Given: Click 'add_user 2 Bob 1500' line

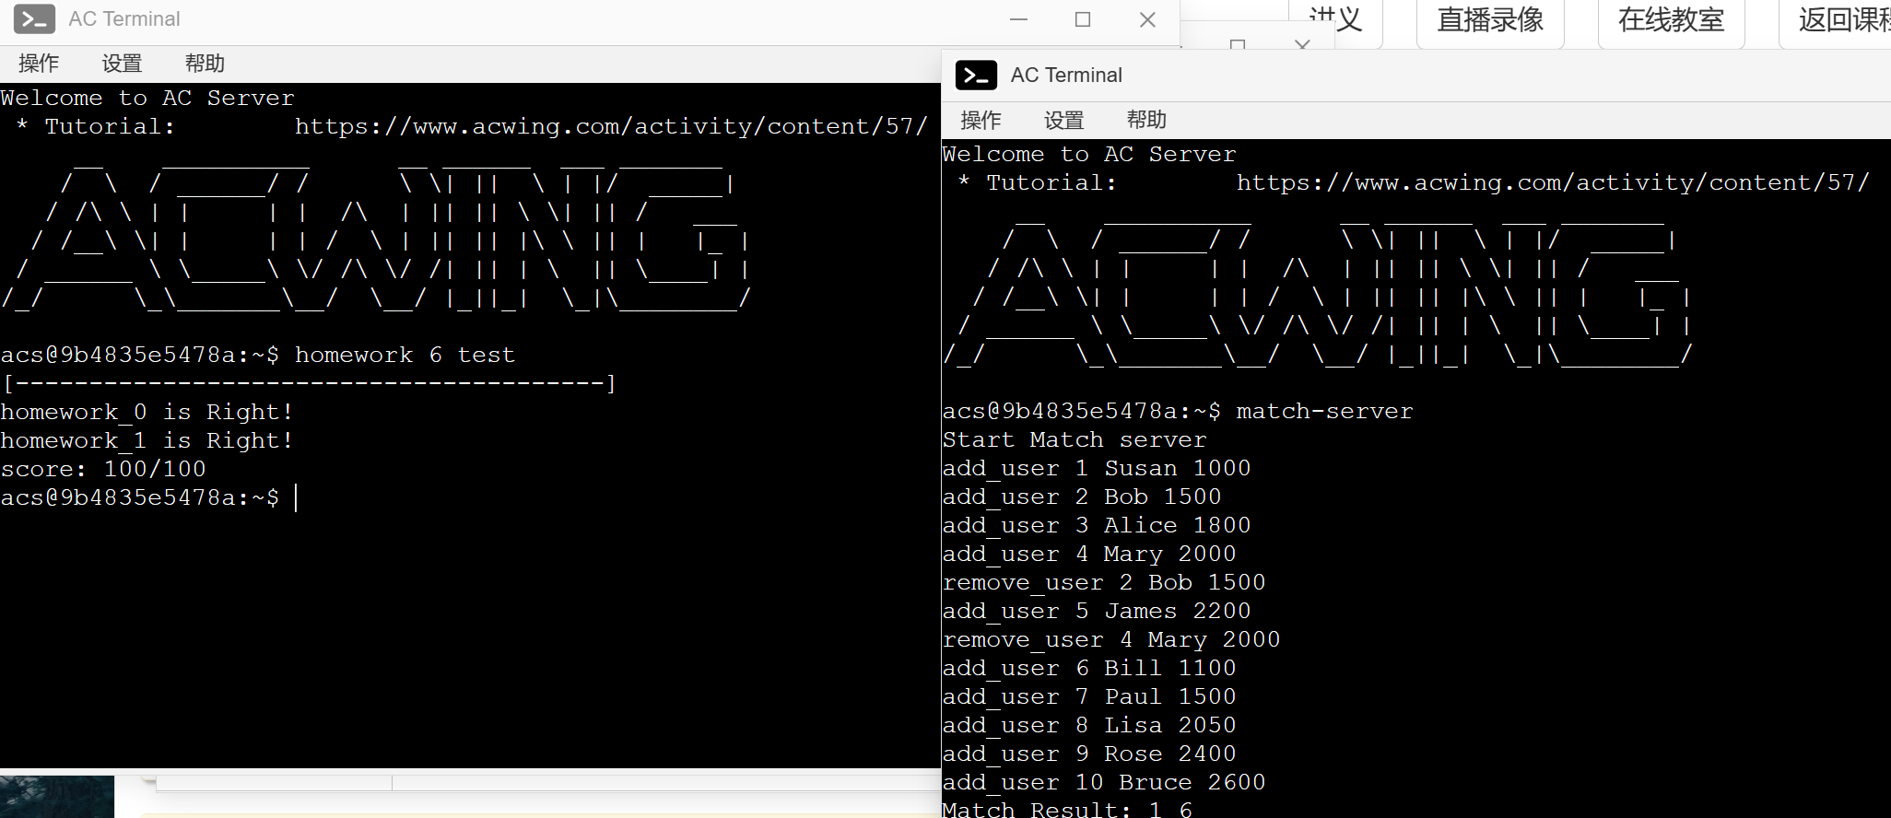Looking at the screenshot, I should [x=1081, y=497].
